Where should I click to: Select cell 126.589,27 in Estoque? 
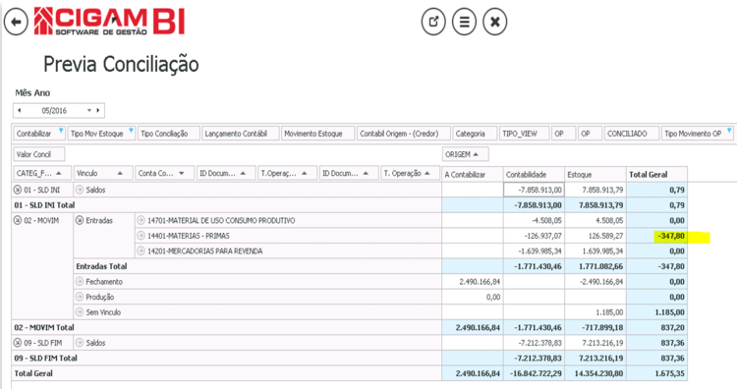(x=595, y=236)
